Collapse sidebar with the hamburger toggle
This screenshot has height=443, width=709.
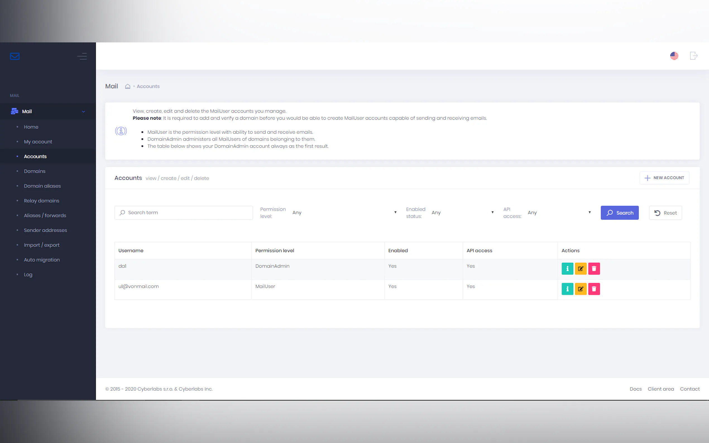click(x=82, y=56)
